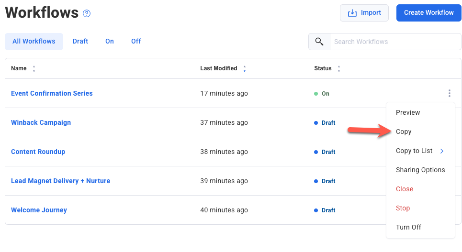Click the Import button
Screen dimensions: 462x252
[x=364, y=13]
